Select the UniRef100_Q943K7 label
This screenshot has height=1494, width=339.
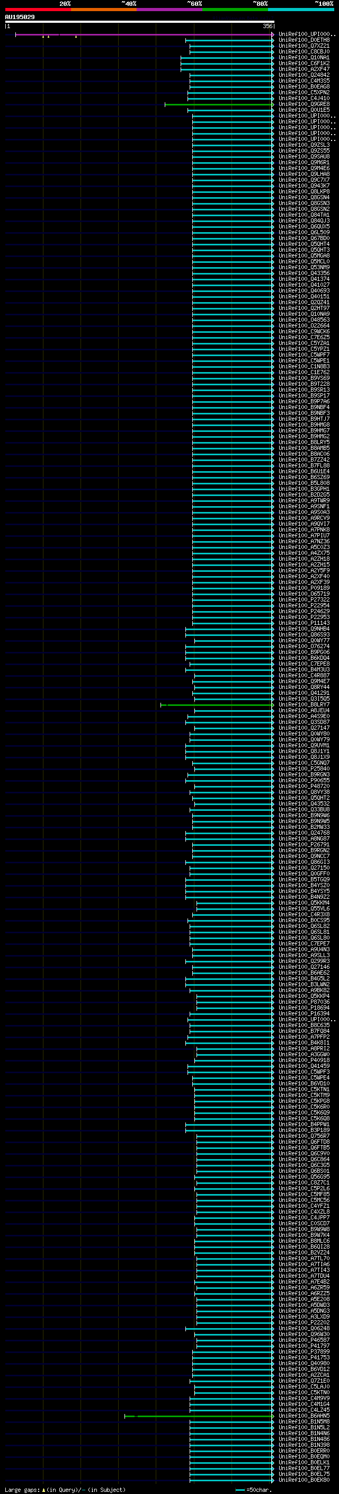click(x=304, y=185)
